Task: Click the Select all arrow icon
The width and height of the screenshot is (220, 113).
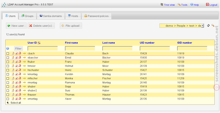Action: pyautogui.click(x=8, y=103)
